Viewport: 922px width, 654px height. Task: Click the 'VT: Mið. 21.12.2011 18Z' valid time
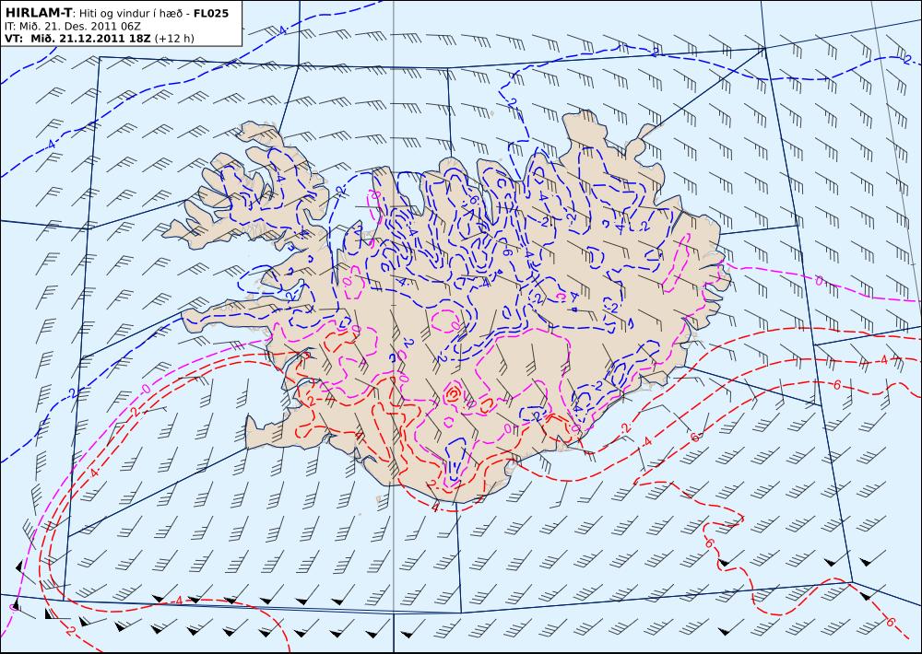pyautogui.click(x=77, y=39)
